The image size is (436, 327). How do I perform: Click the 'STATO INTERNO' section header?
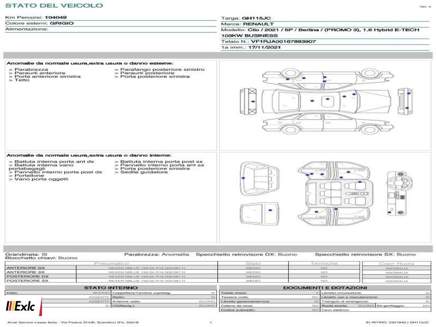coord(111,288)
